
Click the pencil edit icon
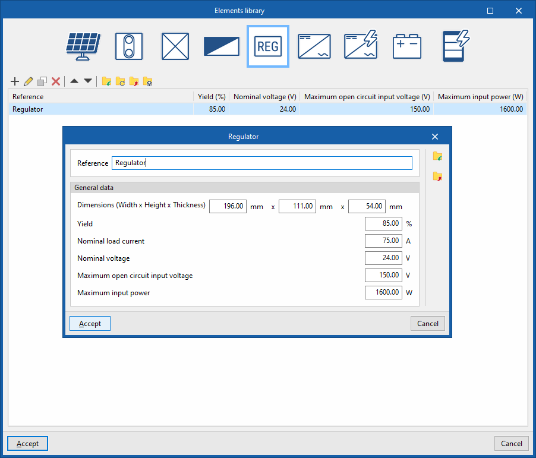[x=29, y=81]
